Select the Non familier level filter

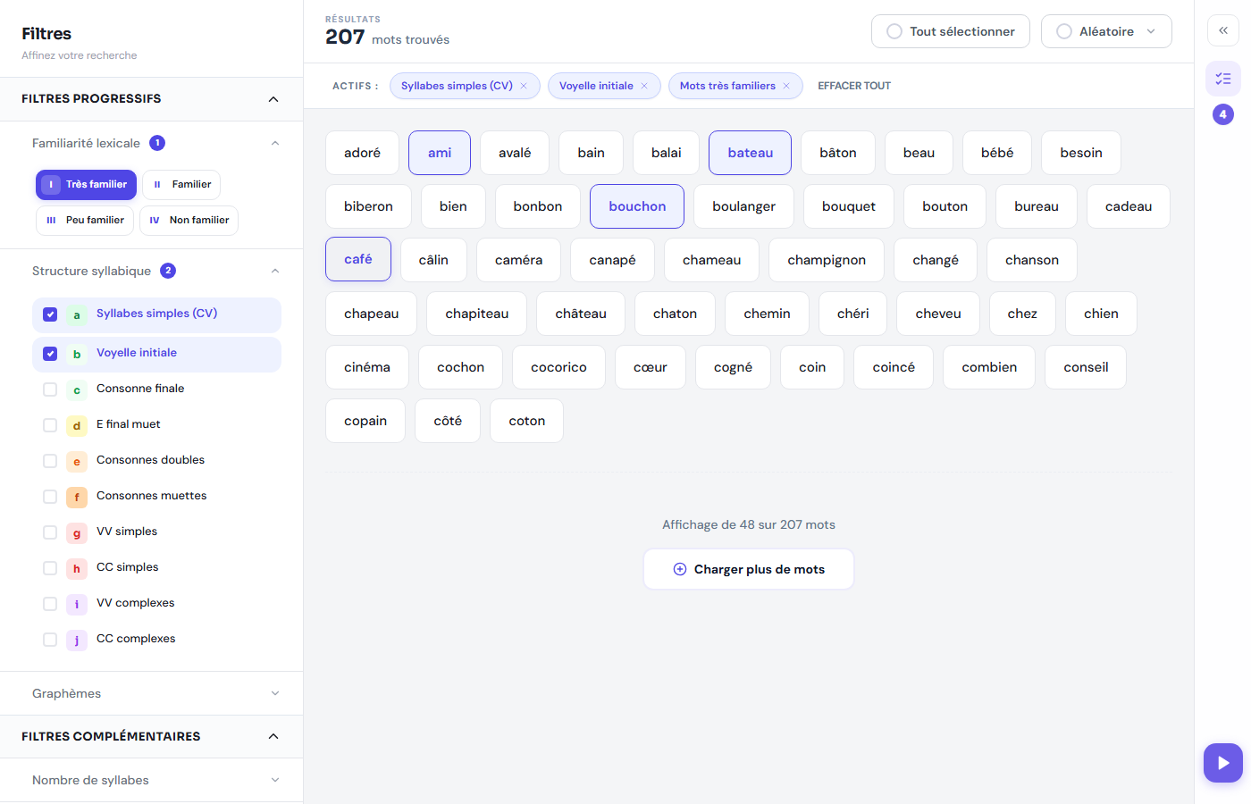click(x=189, y=221)
